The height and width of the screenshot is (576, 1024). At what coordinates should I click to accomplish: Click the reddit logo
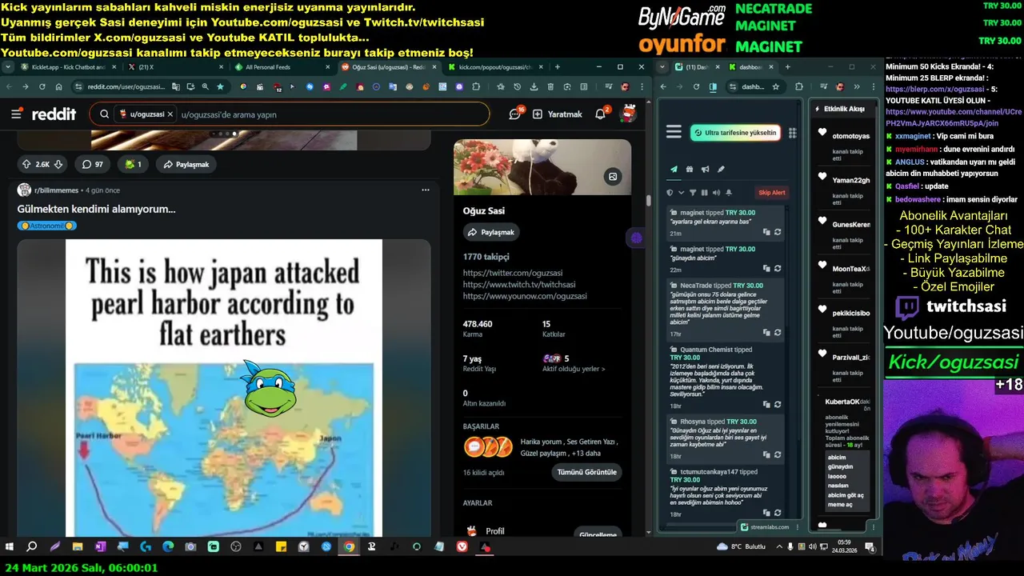[54, 114]
